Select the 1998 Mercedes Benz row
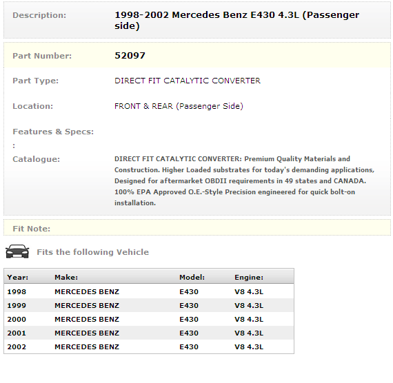Screen dimensions: 393x383 [x=149, y=291]
